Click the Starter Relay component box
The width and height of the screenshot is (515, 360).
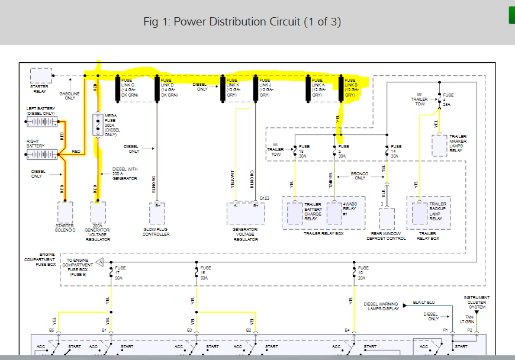[41, 76]
